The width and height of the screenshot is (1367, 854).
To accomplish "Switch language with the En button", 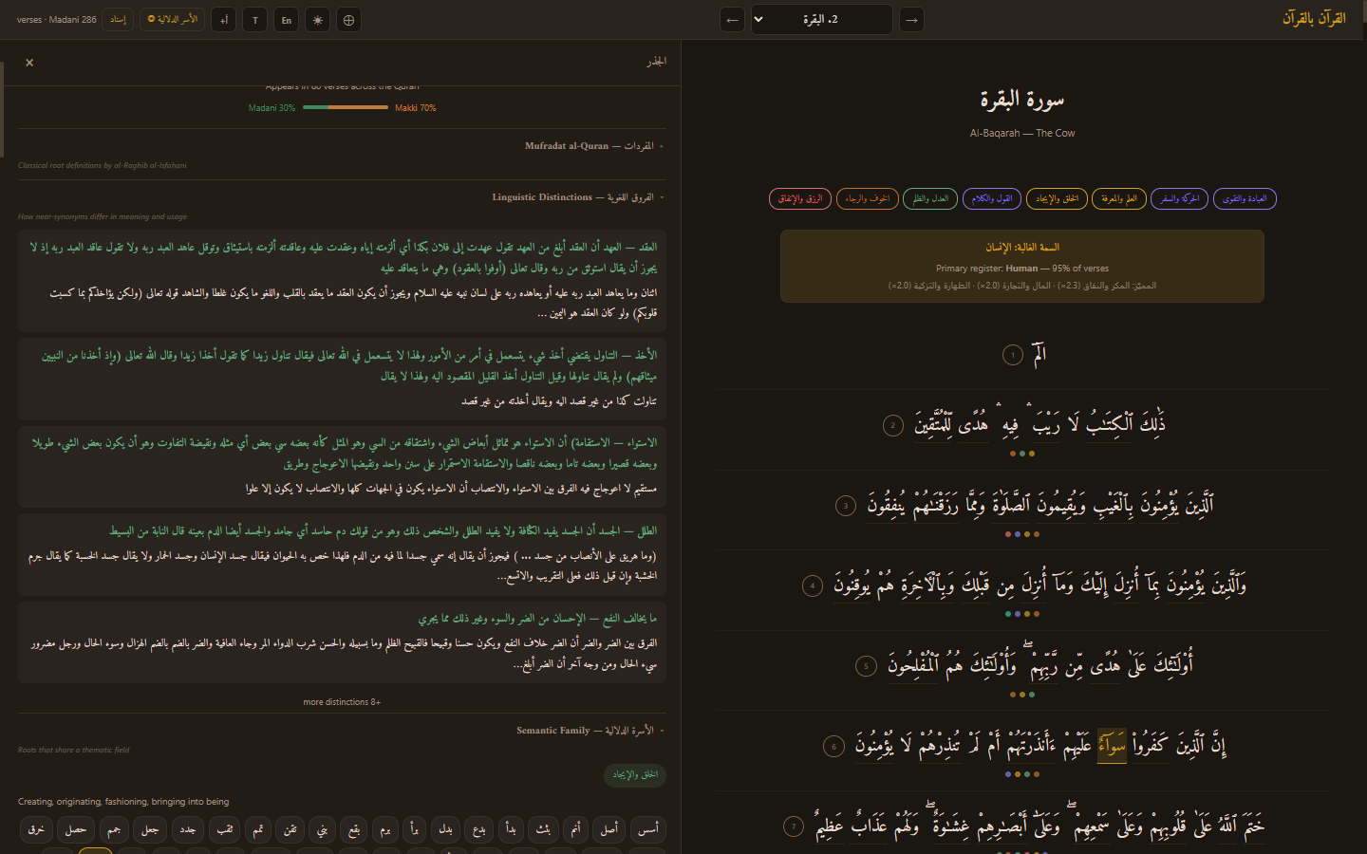I will pos(286,20).
